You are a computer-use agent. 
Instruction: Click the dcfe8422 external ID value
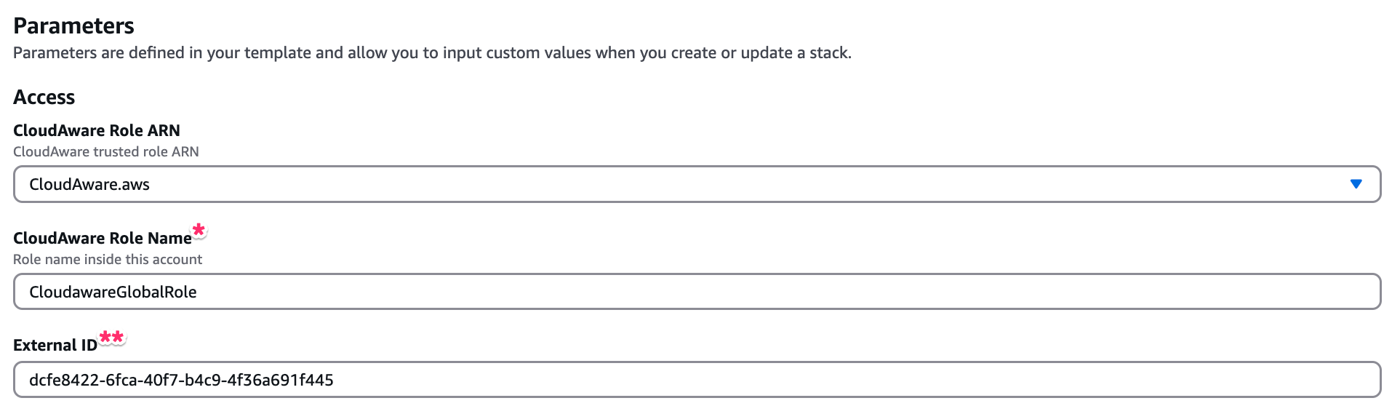[181, 380]
